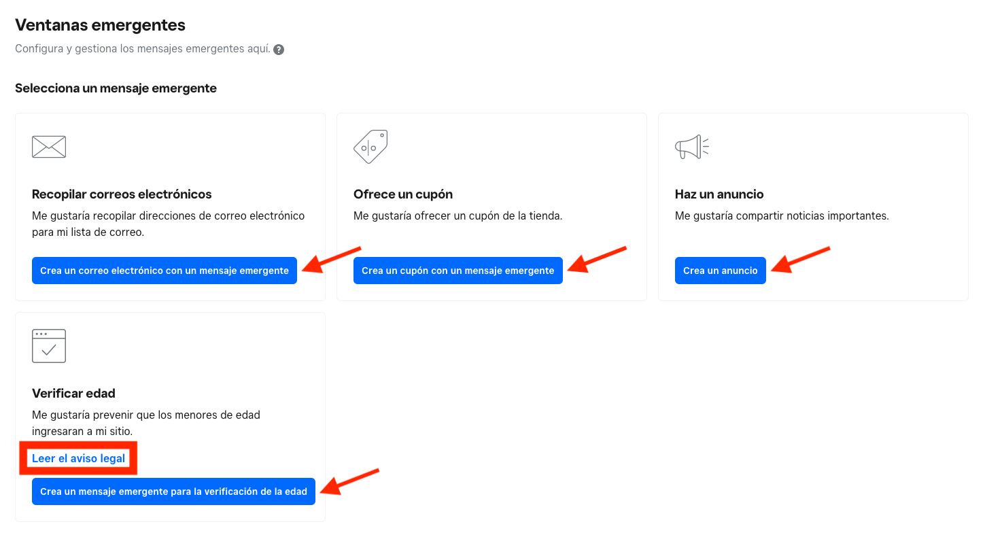Select 'Crea un cupón con un mensaje emergente'
Viewport: 985px width, 537px height.
pos(458,271)
